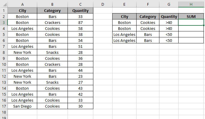Select row 3 header

pos(4,22)
